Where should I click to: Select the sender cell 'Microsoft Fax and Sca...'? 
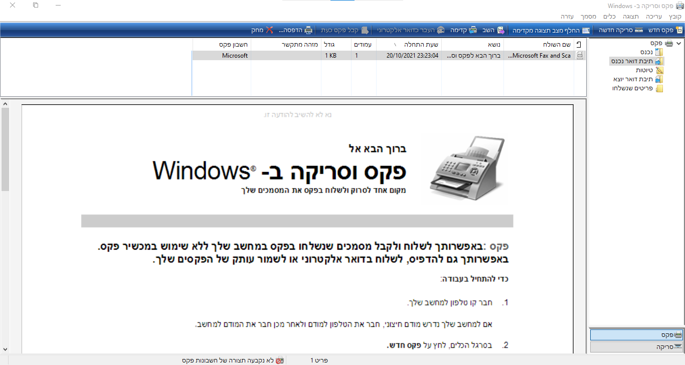pos(540,56)
